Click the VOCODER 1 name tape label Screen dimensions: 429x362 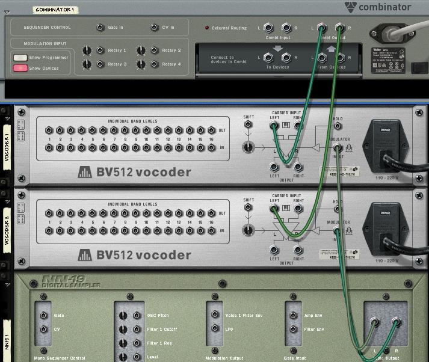tap(7, 147)
